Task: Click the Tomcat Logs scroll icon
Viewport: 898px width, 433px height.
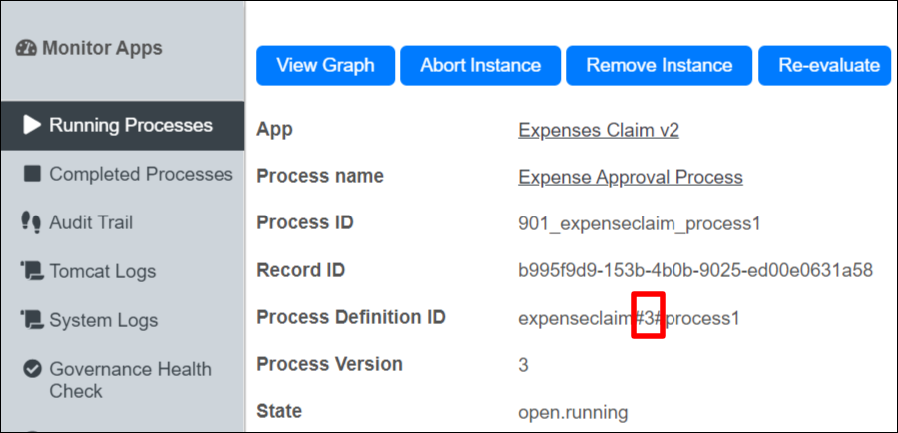Action: (32, 271)
